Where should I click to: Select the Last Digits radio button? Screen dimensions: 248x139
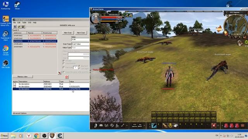coord(79,69)
